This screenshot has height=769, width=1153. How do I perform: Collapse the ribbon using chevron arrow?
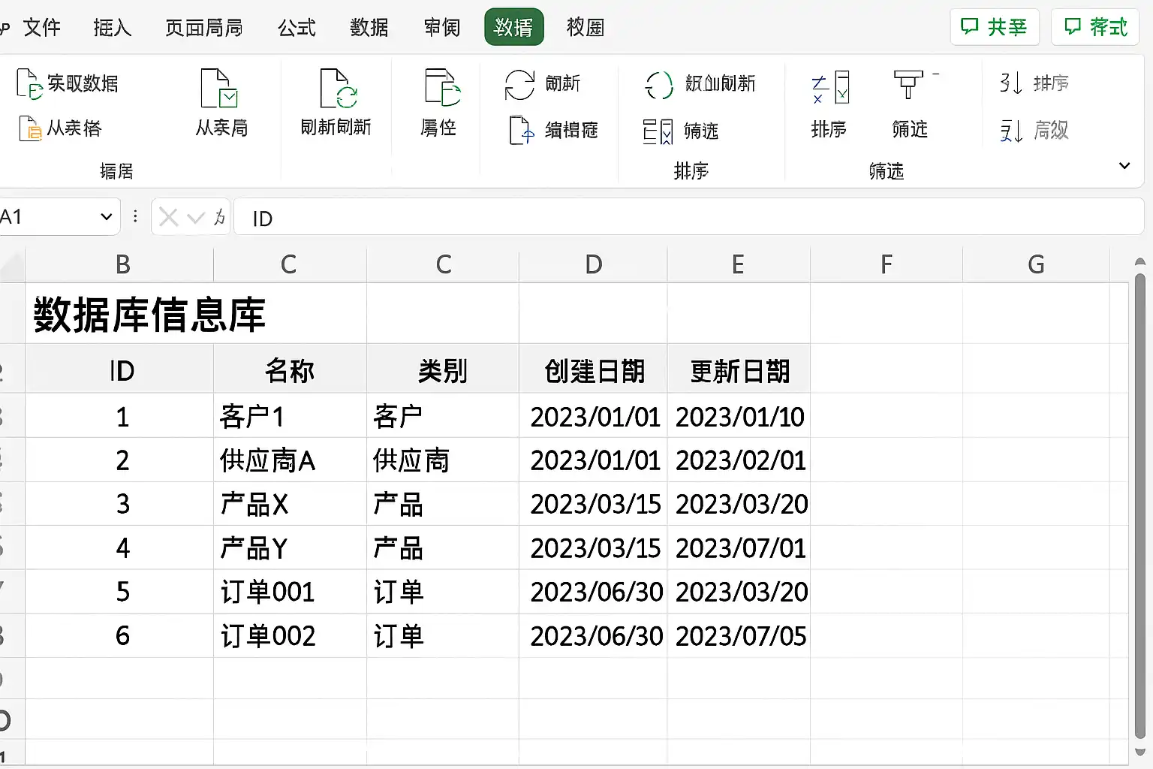[1124, 166]
